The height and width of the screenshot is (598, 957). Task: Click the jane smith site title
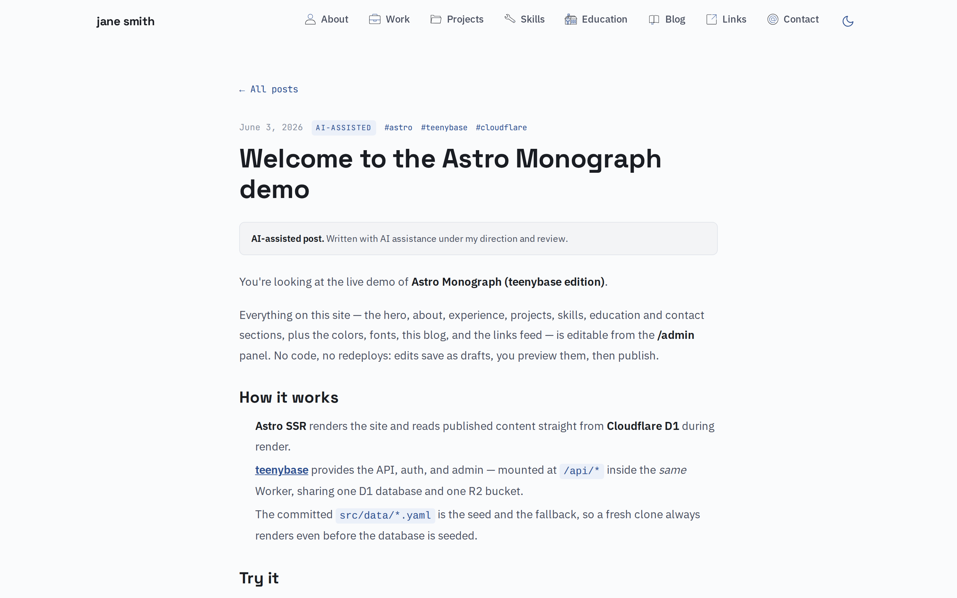125,21
